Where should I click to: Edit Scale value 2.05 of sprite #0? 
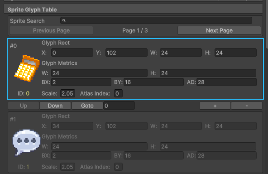pos(67,93)
